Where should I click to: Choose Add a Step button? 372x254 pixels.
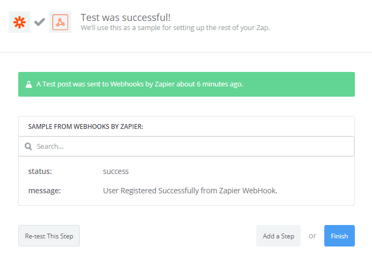(278, 236)
